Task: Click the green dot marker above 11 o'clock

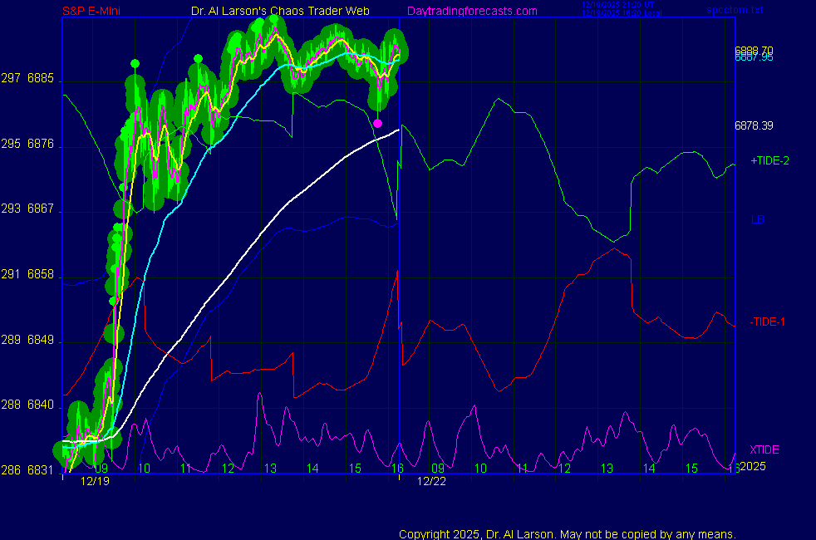Action: click(198, 58)
